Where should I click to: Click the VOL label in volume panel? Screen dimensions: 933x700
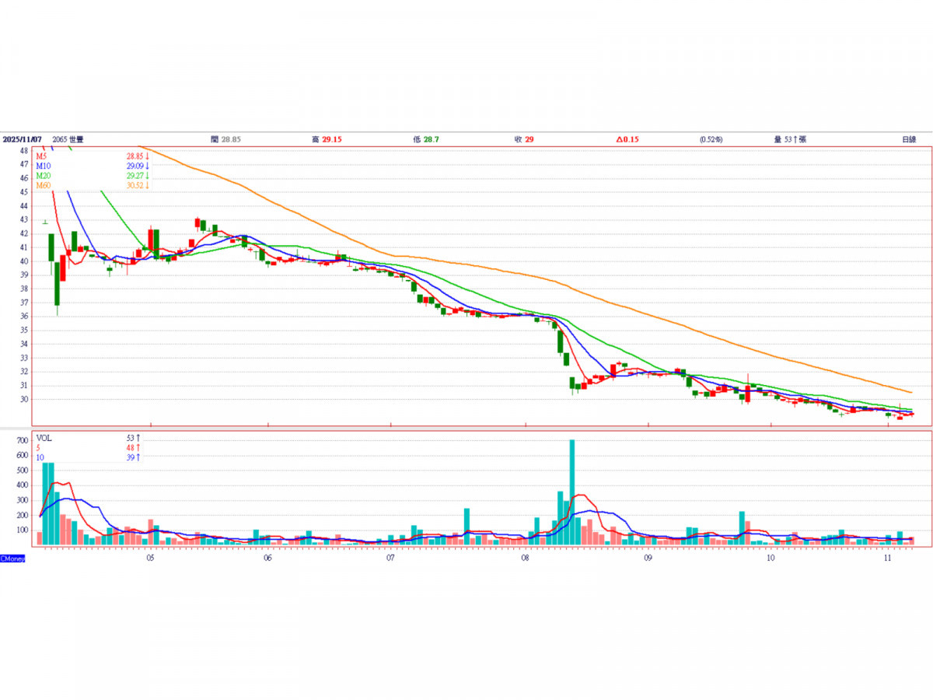44,439
